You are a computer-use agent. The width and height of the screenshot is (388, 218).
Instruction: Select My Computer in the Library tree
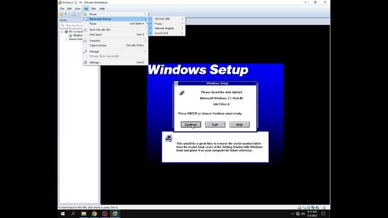tap(74, 31)
